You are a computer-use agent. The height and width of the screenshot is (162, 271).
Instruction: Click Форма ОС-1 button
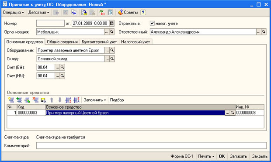(x=182, y=156)
